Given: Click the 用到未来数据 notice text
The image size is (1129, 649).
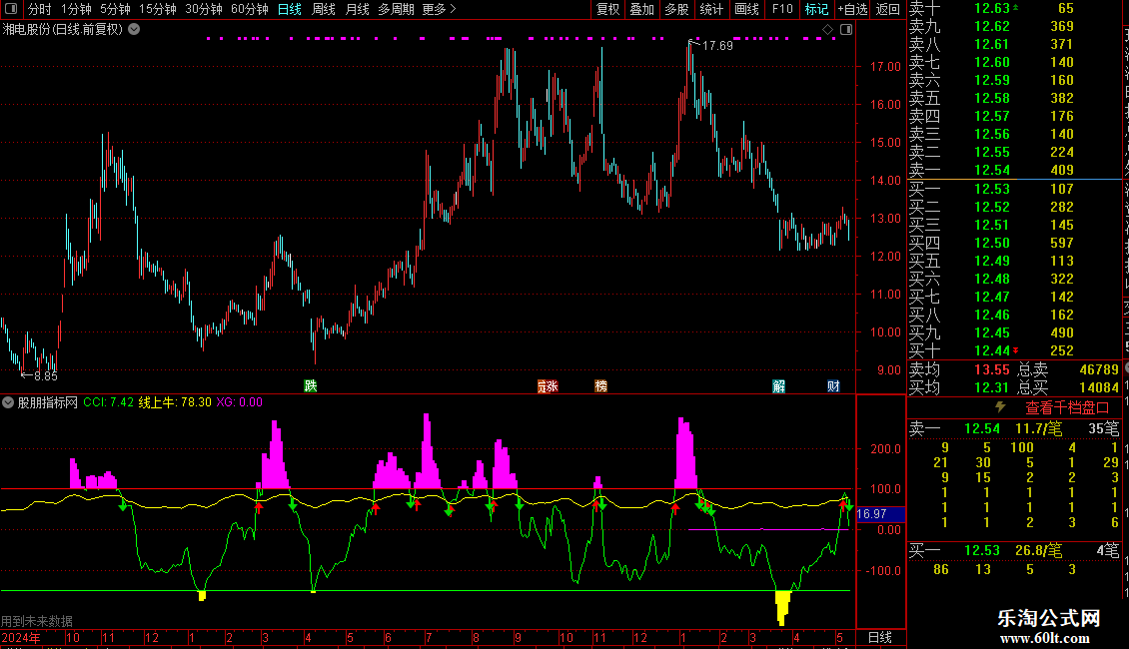Looking at the screenshot, I should 37,621.
